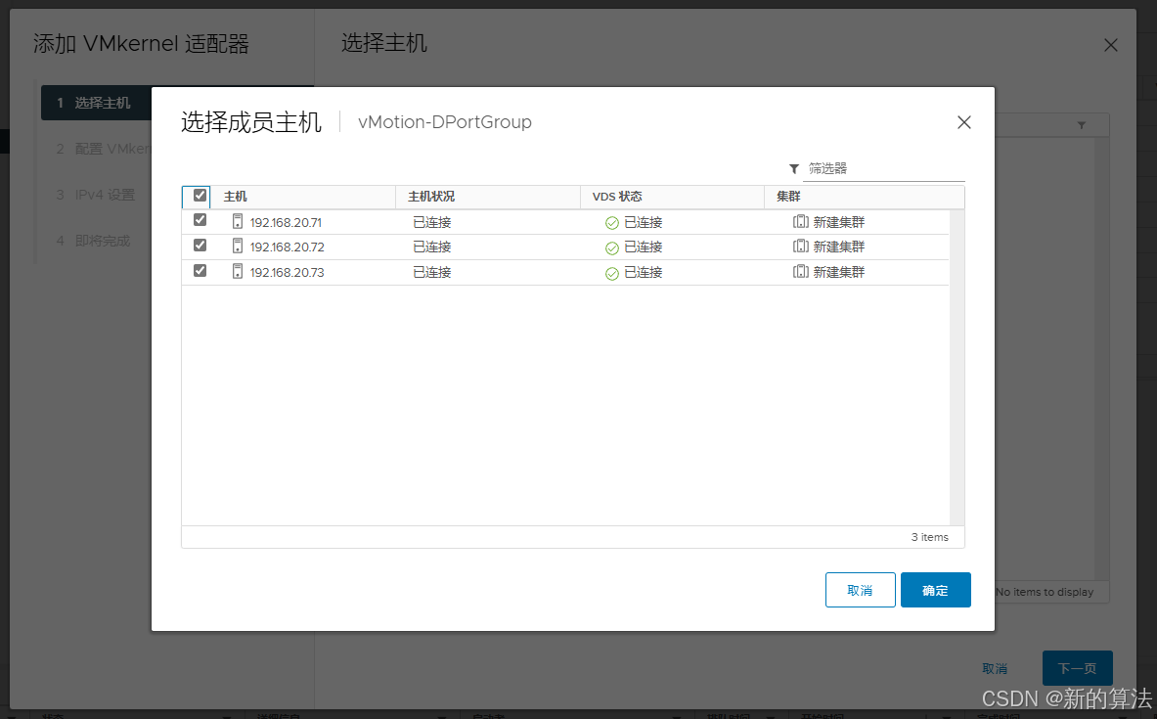Click 新建集群 in 192.168.20.71 row

click(839, 222)
